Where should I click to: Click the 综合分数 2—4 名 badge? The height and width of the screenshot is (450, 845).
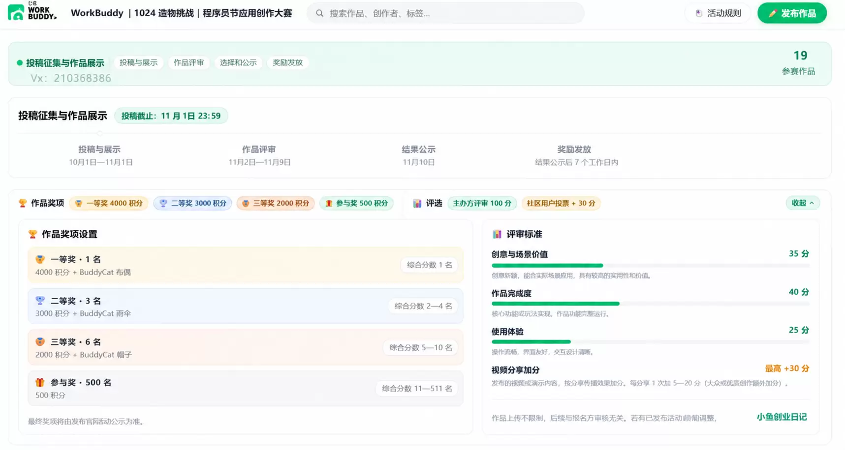(x=423, y=306)
